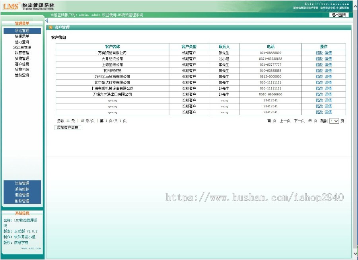Select the 杭州兴贸易 name cell
The width and height of the screenshot is (358, 260).
click(112, 70)
